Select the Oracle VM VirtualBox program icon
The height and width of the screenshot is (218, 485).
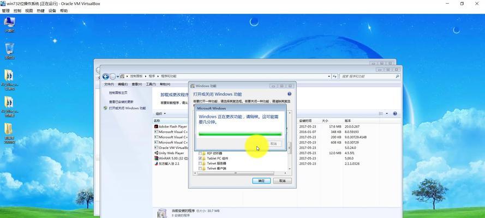pos(156,148)
